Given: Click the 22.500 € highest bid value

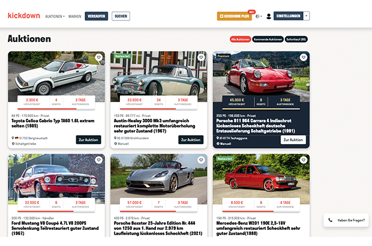Looking at the screenshot, I should (32, 203).
